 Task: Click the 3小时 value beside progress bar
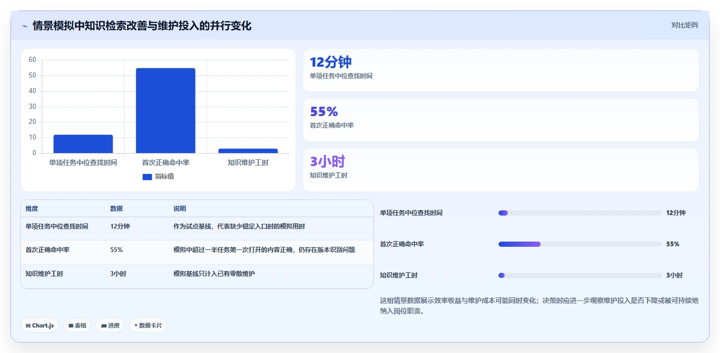674,275
